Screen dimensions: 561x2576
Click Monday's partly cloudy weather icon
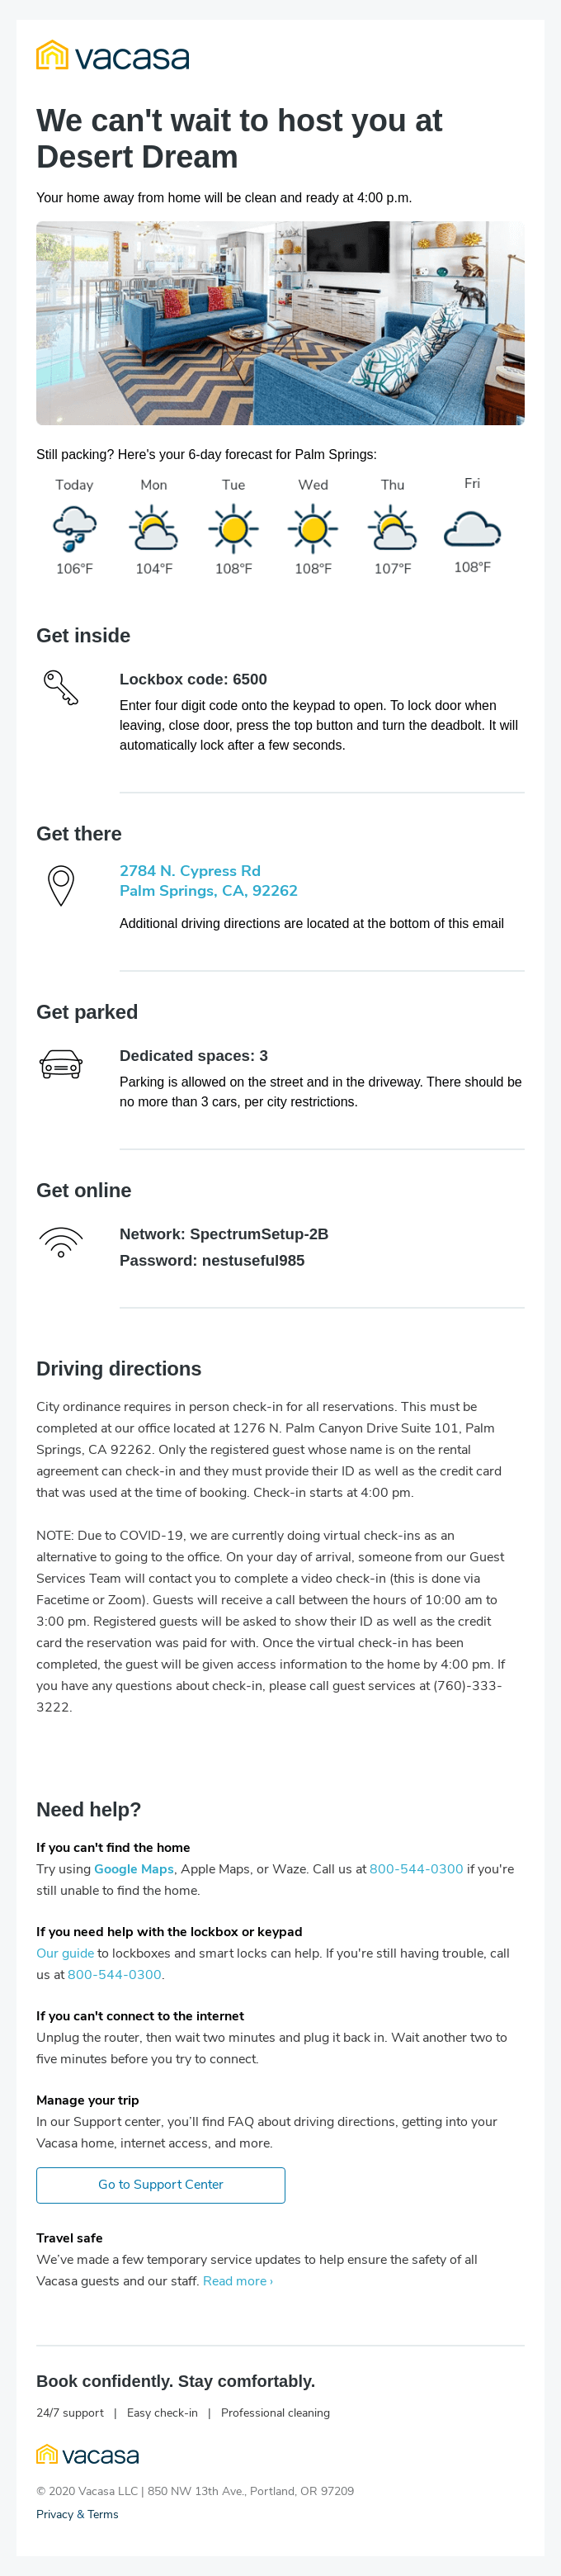pyautogui.click(x=154, y=529)
